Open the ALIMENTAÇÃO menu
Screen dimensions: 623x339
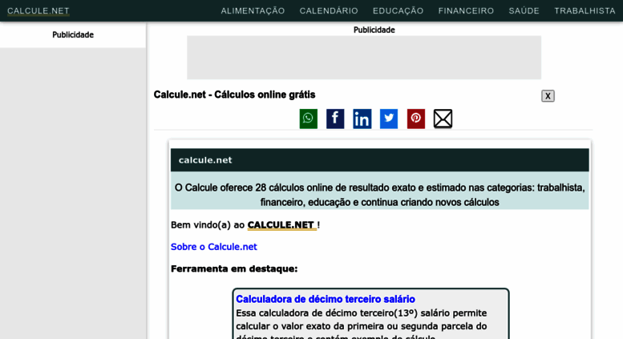click(x=253, y=10)
